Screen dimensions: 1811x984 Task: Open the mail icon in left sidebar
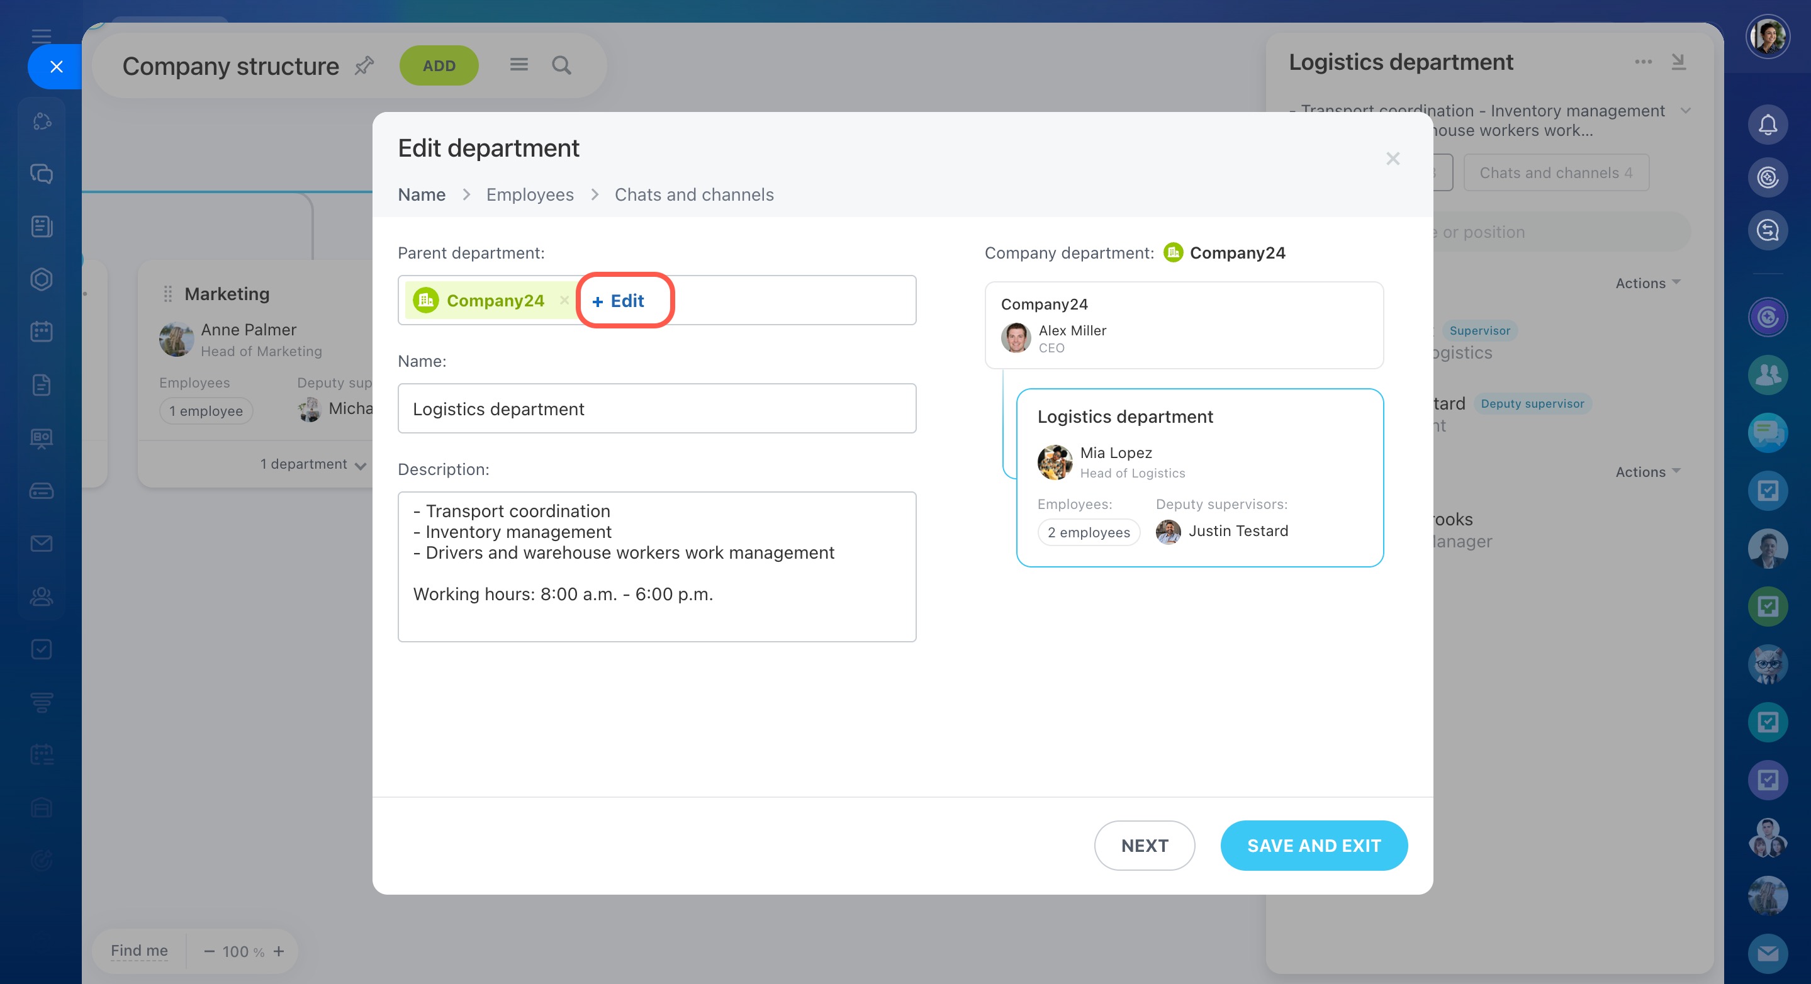pos(42,544)
